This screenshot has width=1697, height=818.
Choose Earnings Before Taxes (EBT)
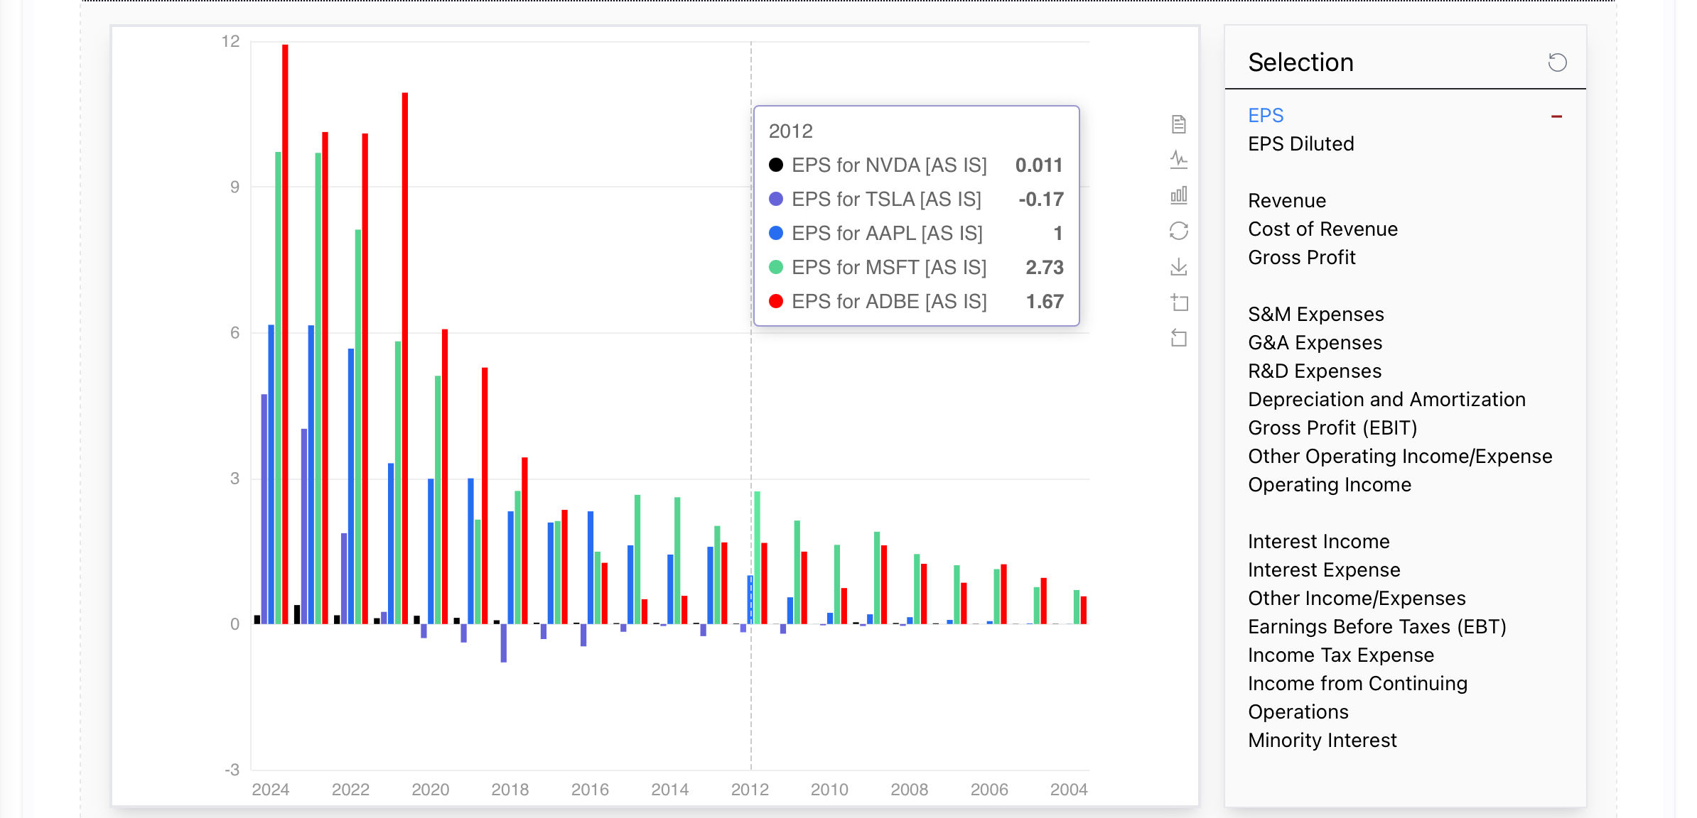pyautogui.click(x=1377, y=627)
